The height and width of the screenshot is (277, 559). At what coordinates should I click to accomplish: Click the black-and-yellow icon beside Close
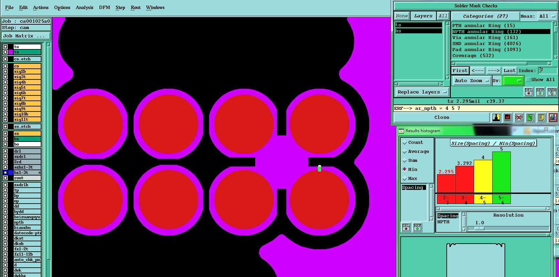(496, 117)
